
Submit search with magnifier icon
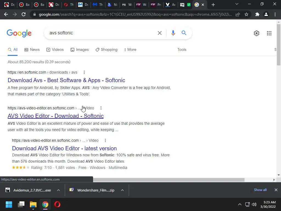click(x=184, y=33)
